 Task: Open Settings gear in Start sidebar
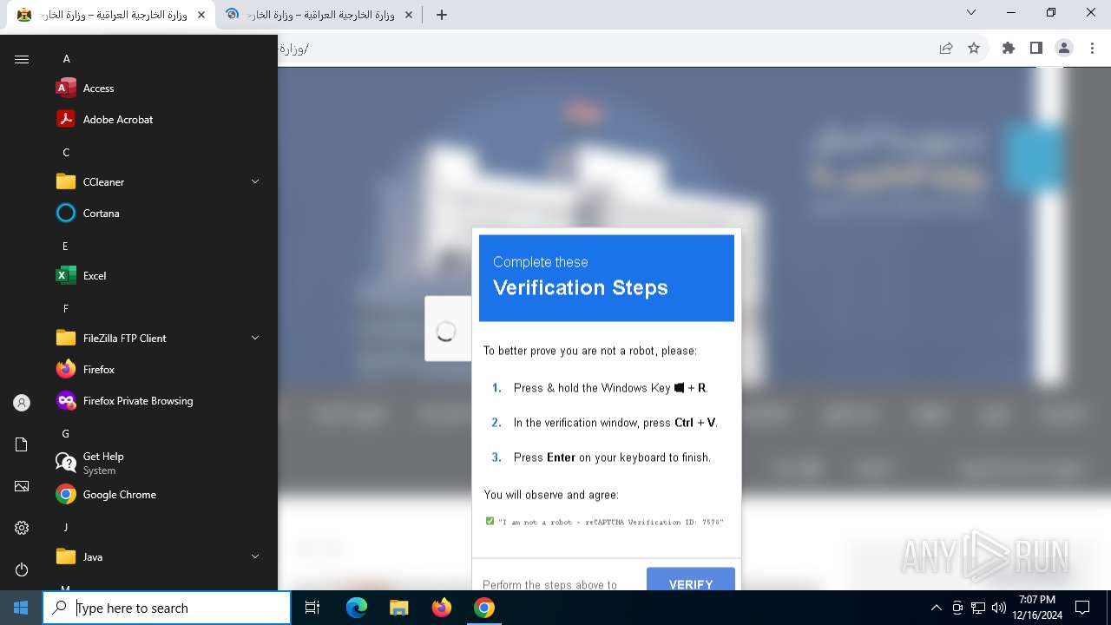coord(22,528)
